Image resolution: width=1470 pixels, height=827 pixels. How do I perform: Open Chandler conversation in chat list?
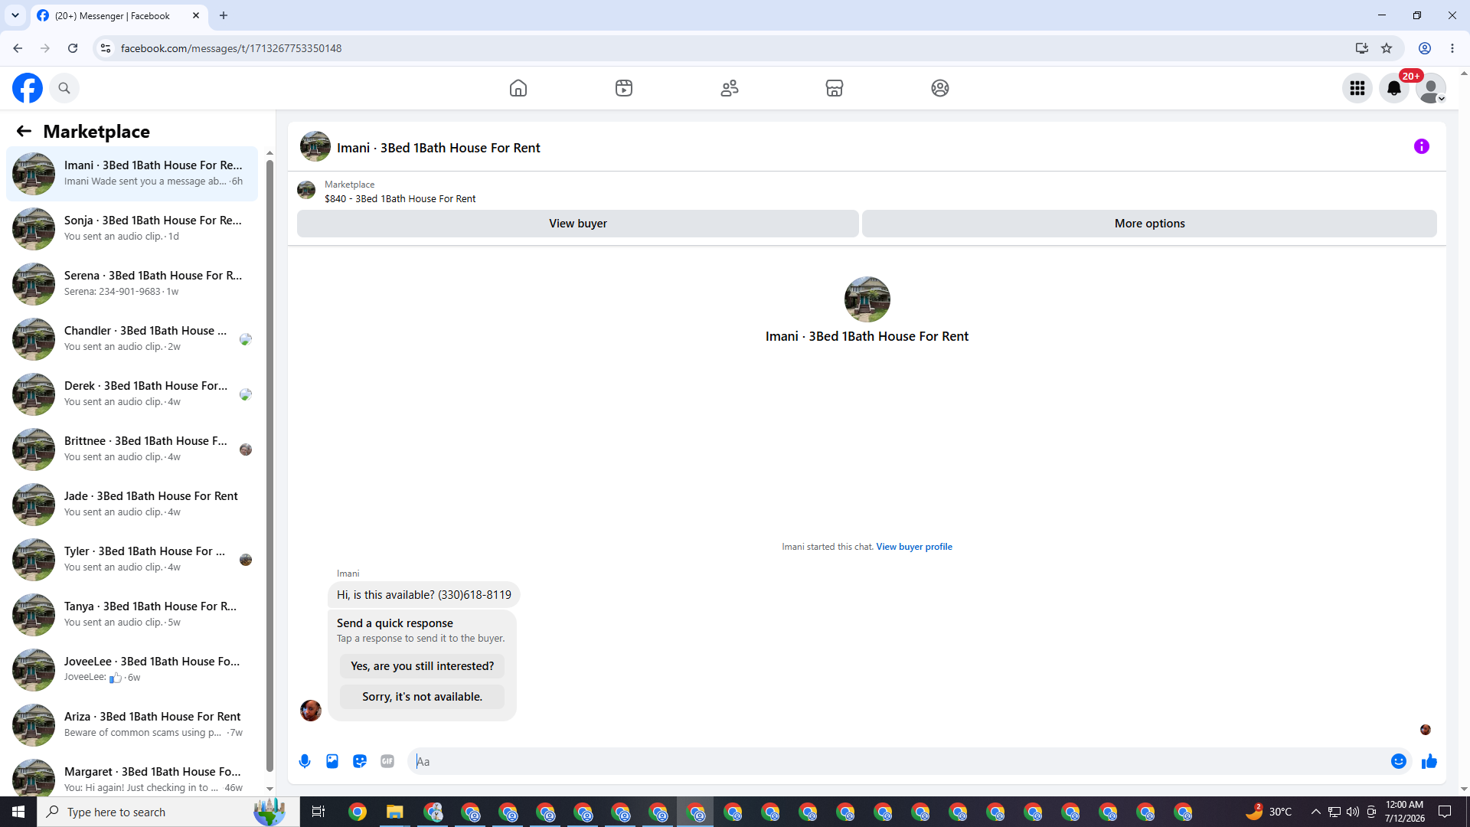tap(132, 339)
